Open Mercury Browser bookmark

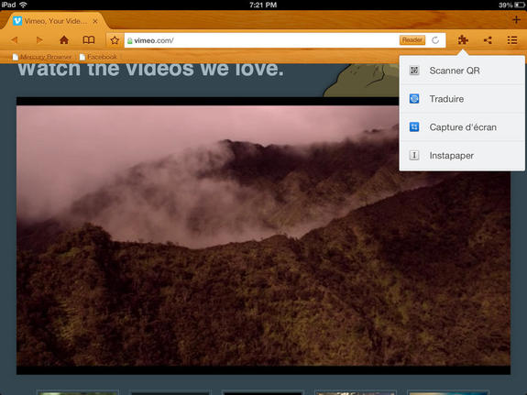click(42, 57)
